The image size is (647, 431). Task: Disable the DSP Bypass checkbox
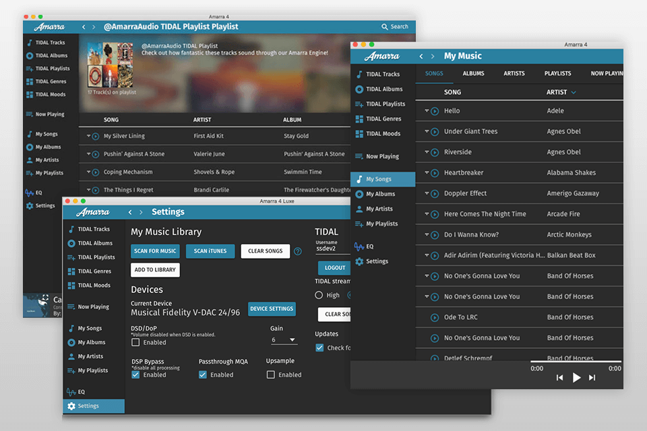point(135,374)
